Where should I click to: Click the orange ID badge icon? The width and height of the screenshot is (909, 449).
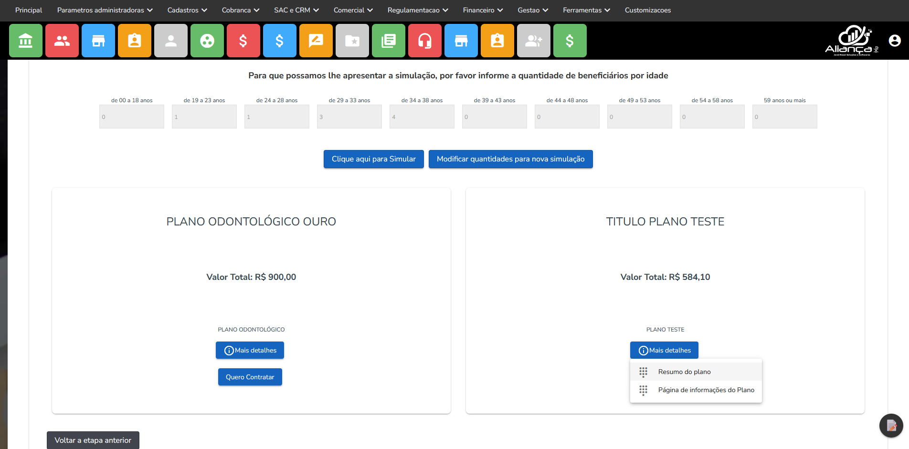point(134,41)
